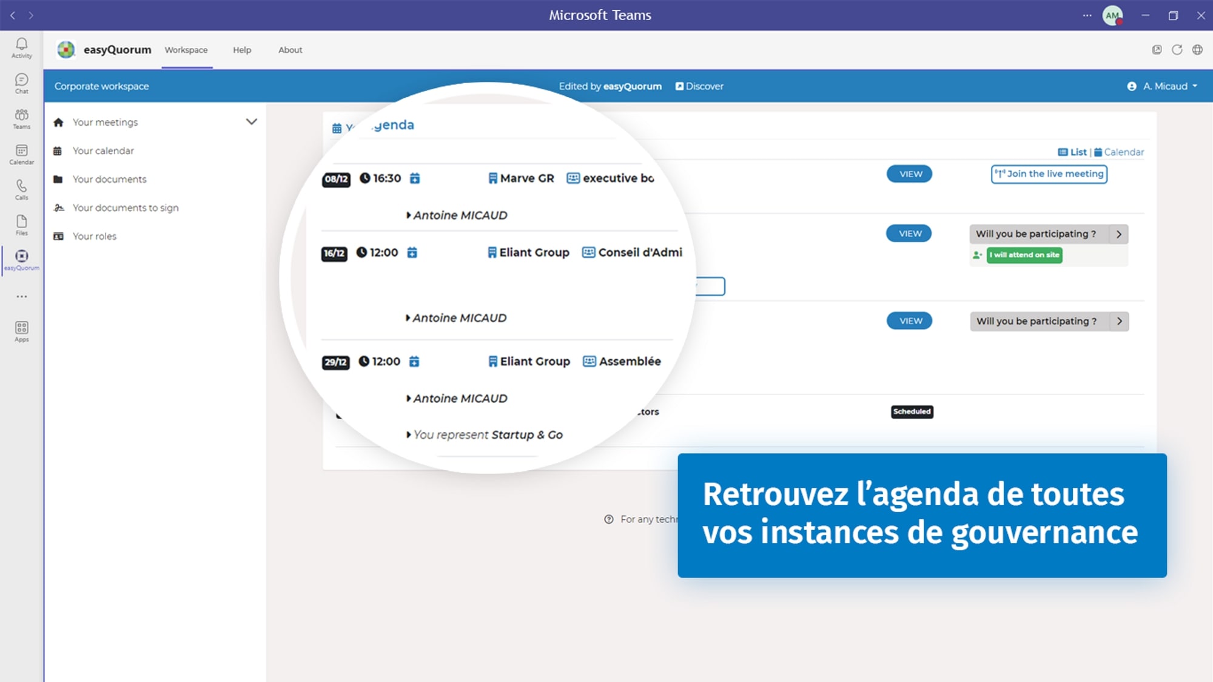Switch to the Workspace tab
This screenshot has height=682, width=1213.
click(186, 50)
